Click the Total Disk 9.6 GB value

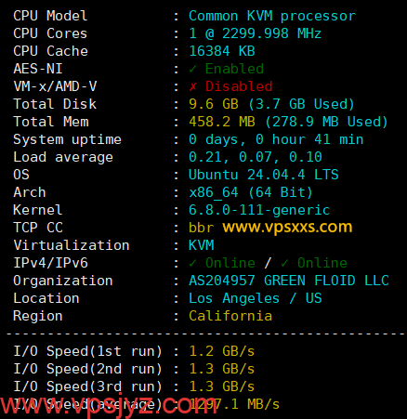click(214, 104)
